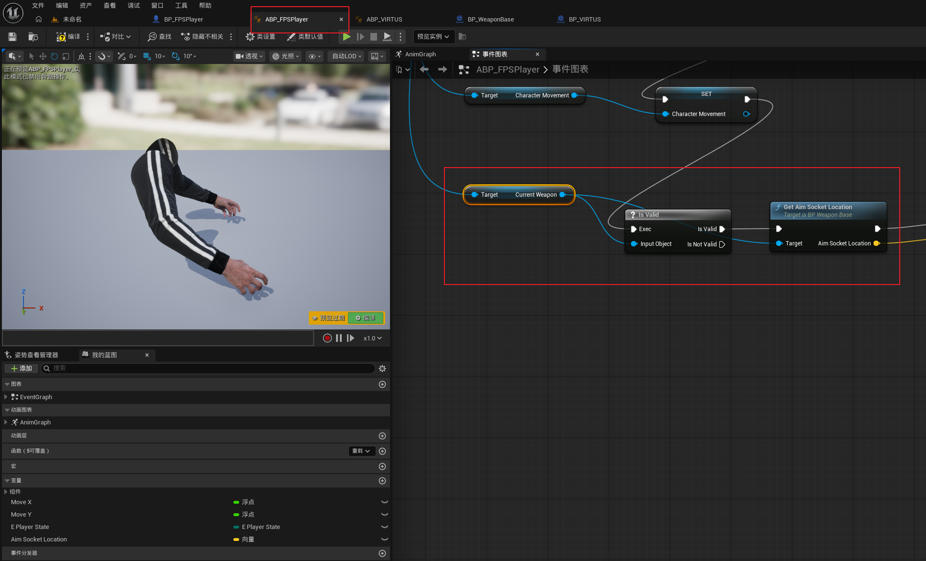Click the 搜索 search field in My Blueprint
This screenshot has height=561, width=926.
click(208, 369)
